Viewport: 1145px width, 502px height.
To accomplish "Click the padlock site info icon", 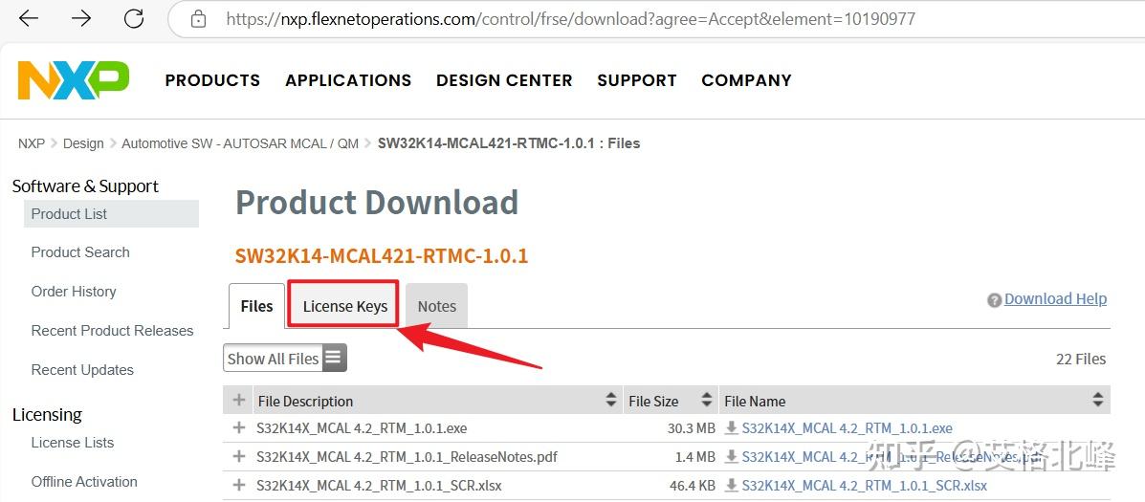I will point(199,18).
